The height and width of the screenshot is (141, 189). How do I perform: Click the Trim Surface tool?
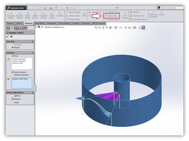click(112, 16)
